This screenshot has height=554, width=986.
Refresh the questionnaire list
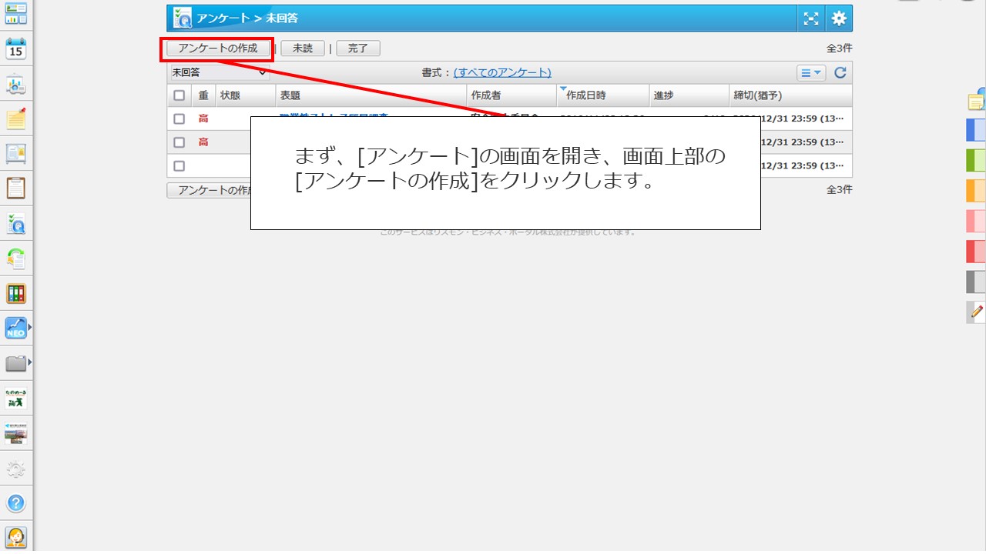coord(840,73)
